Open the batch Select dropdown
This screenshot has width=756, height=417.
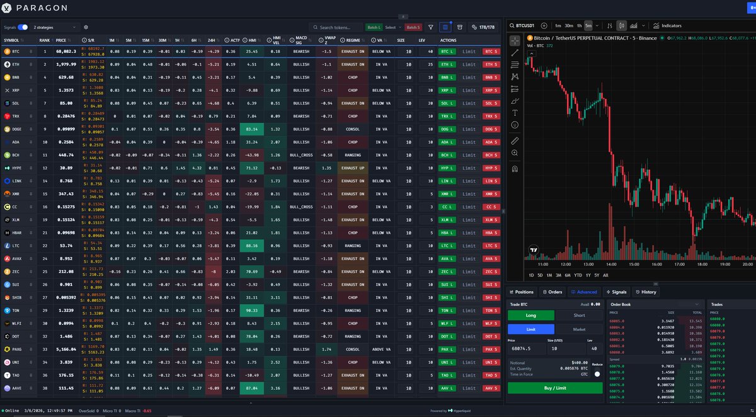[x=392, y=27]
